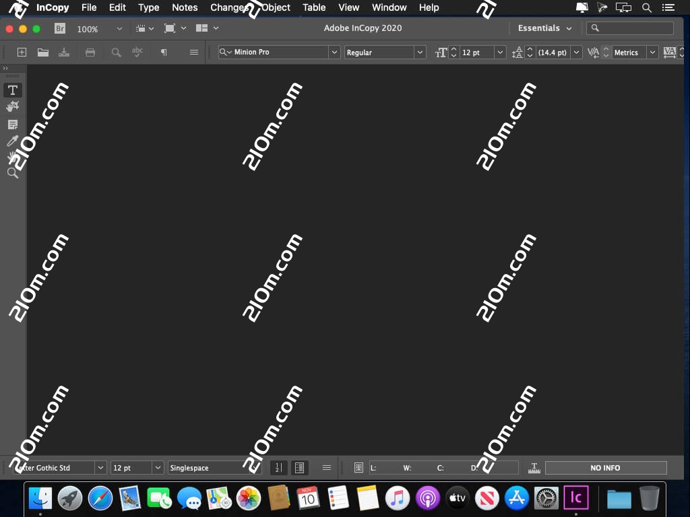
Task: Click the Adobe search field
Action: tap(630, 28)
